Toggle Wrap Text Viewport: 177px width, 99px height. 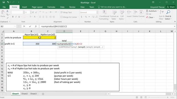click(x=66, y=12)
